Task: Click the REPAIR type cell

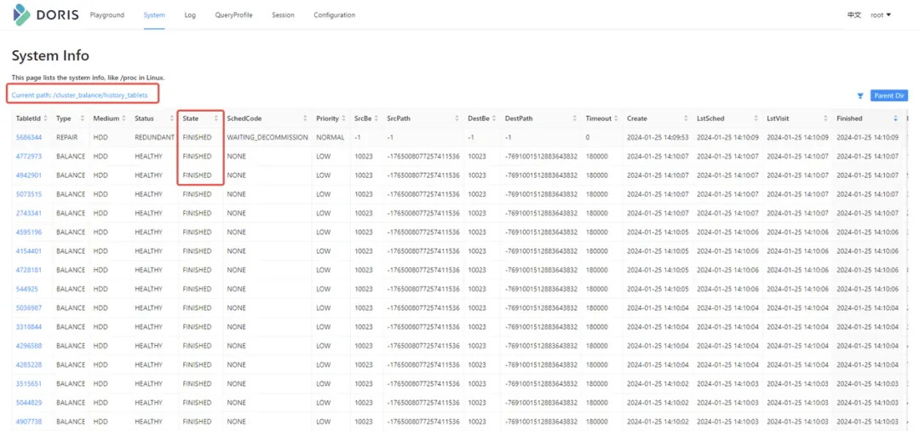Action: pos(67,137)
